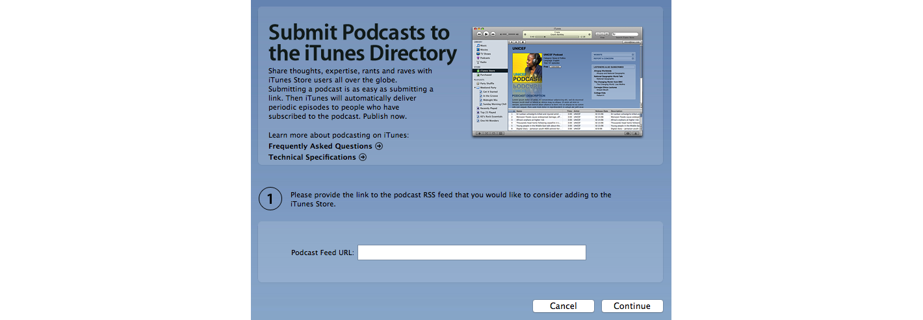Click arrow icon beside Frequently Asked Questions
923x320 pixels.
tap(379, 146)
